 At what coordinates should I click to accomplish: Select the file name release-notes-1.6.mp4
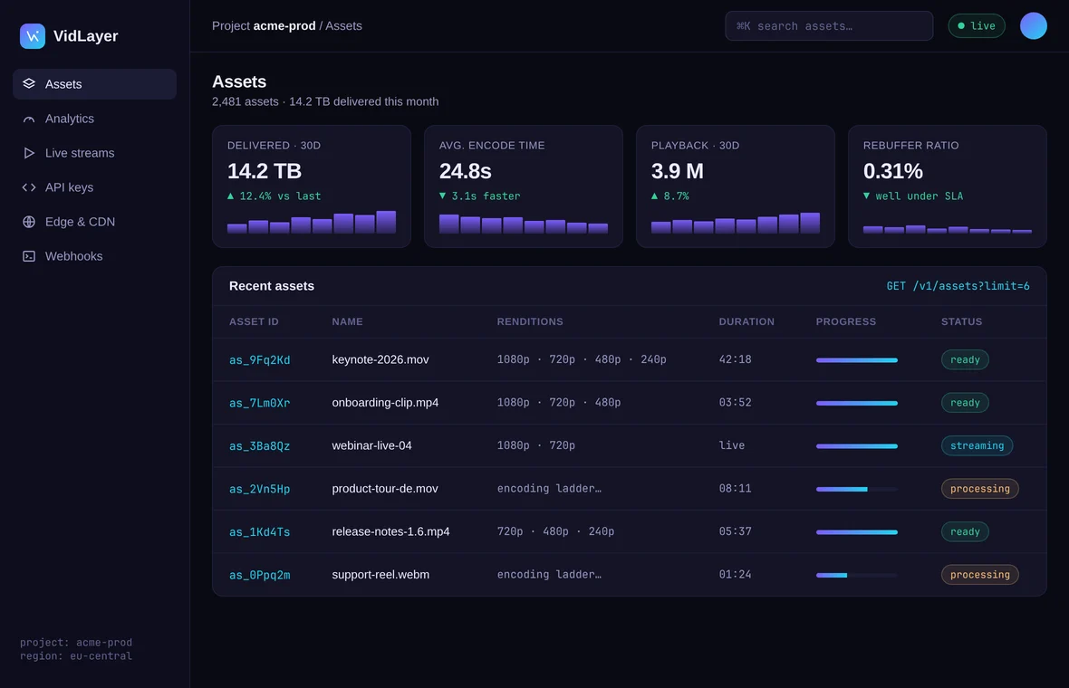pyautogui.click(x=390, y=531)
